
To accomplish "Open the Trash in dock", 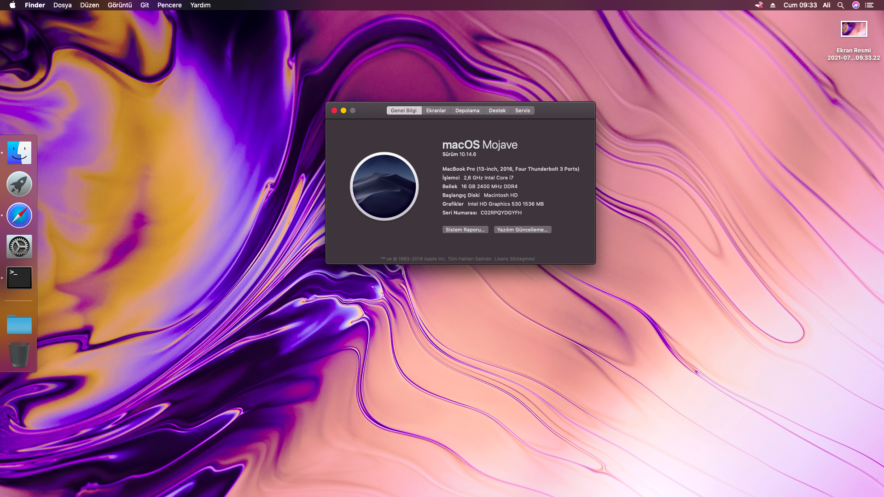I will coord(19,354).
